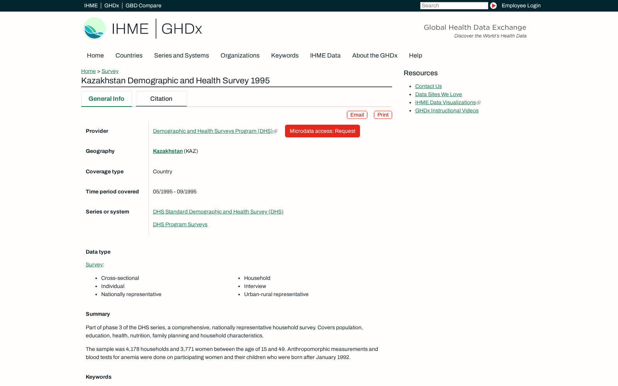This screenshot has height=386, width=618.
Task: Click the page title Kazakhstan Demographic and Health Survey 1995
Action: (175, 81)
